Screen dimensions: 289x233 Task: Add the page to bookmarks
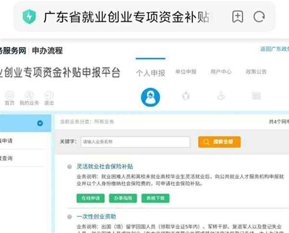[x=237, y=16]
